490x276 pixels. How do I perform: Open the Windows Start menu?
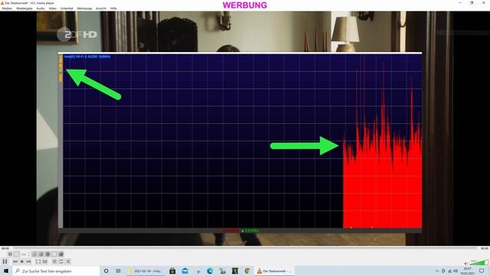6,271
